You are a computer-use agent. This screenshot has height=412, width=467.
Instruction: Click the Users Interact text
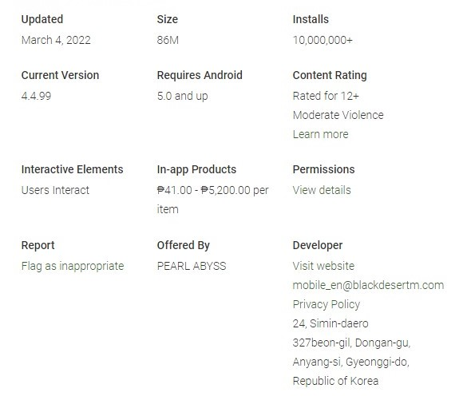55,190
